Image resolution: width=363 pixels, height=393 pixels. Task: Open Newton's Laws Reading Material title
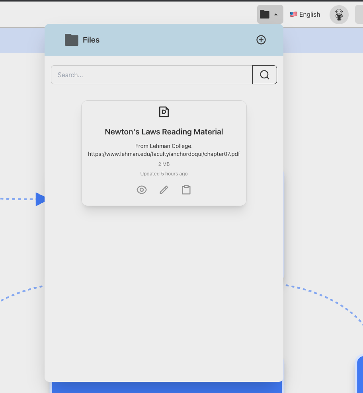[164, 132]
